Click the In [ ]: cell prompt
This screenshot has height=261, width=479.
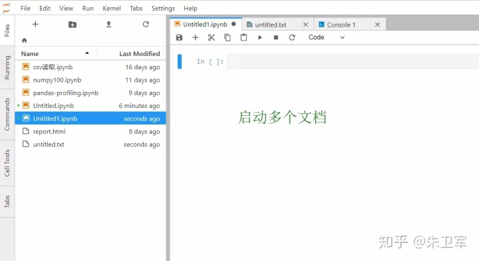[x=210, y=62]
